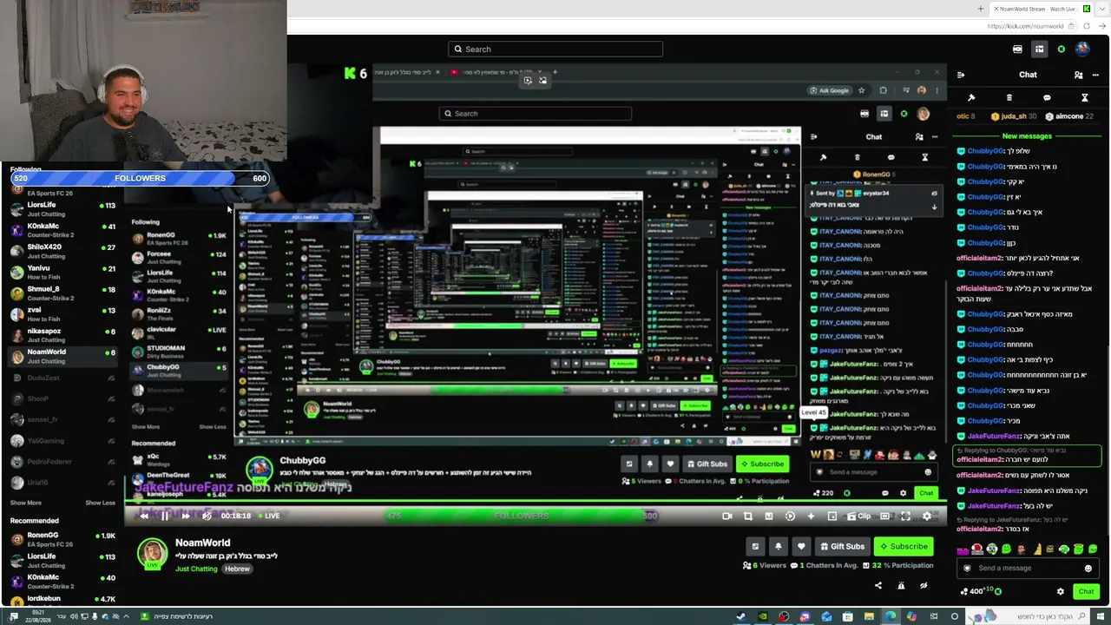1111x625 pixels.
Task: Open the channel points 400 balance
Action: click(981, 591)
